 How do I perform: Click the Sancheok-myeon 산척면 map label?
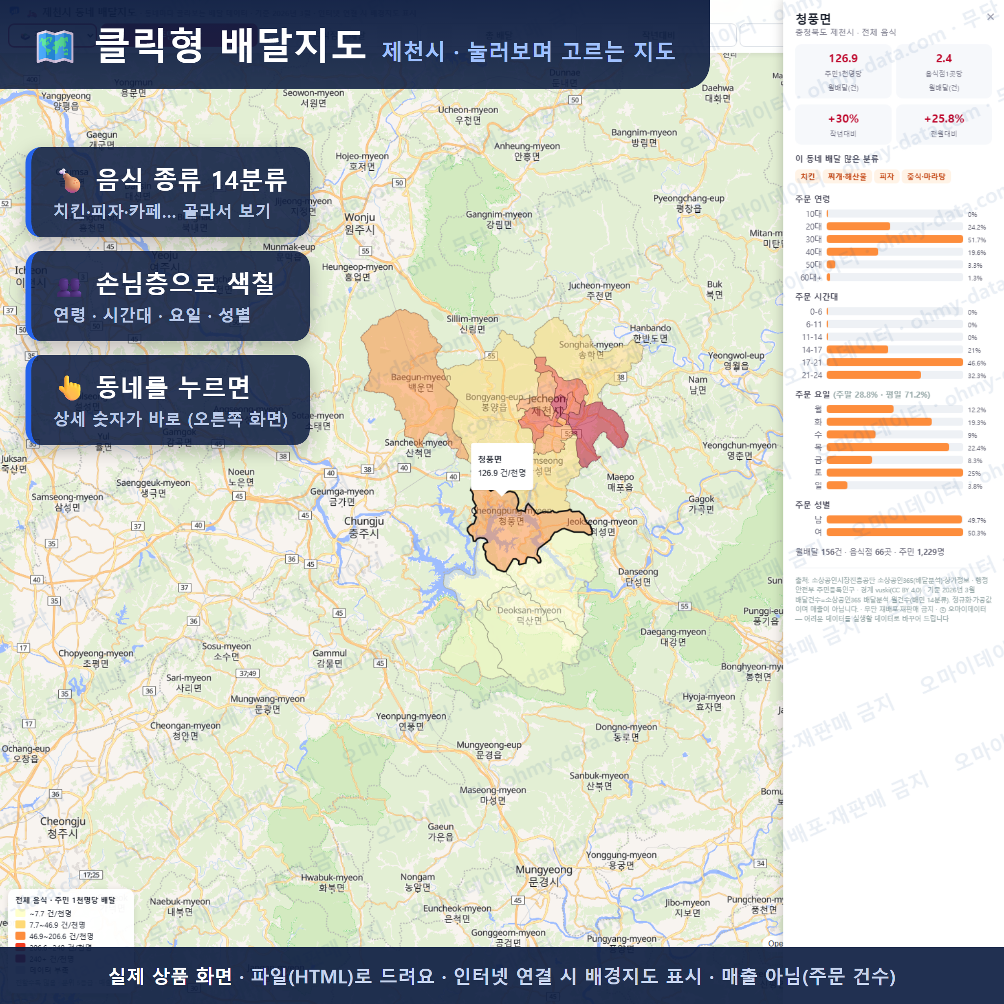418,448
